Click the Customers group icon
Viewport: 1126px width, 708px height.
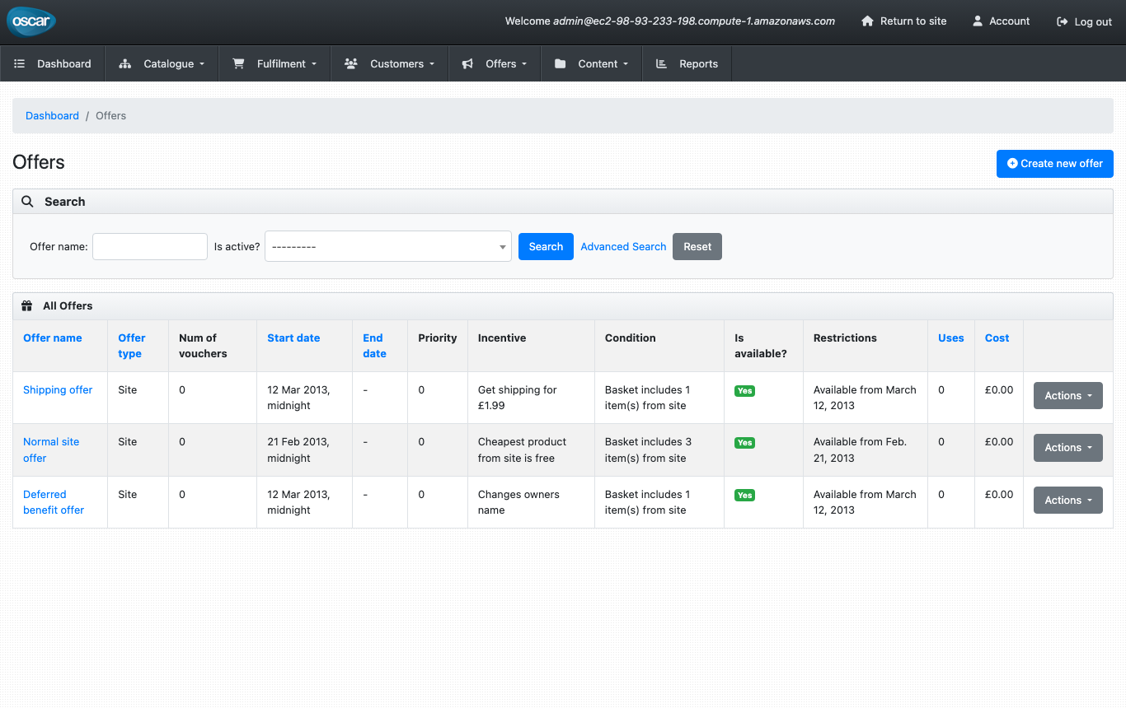351,64
